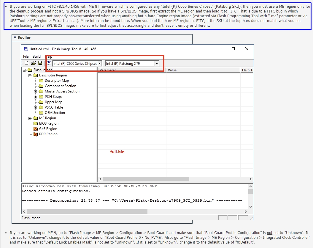Image resolution: width=313 pixels, height=248 pixels.
Task: Click the window resize grip in status bar
Action: pos(252,218)
